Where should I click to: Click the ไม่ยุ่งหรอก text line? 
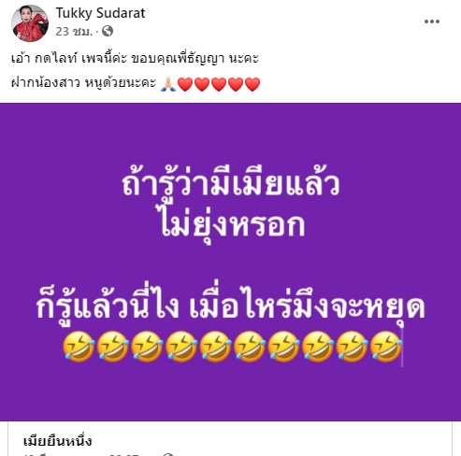pos(233,224)
